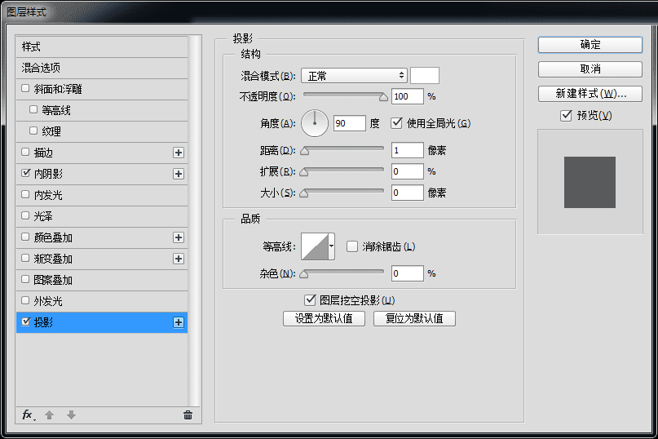Open 混合模式 dropdown showing 正常
This screenshot has width=658, height=439.
click(354, 76)
